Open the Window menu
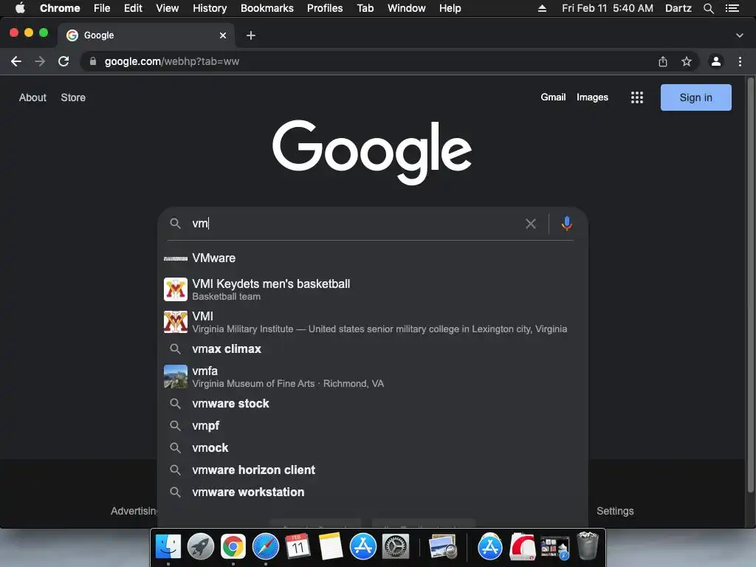 coord(407,8)
